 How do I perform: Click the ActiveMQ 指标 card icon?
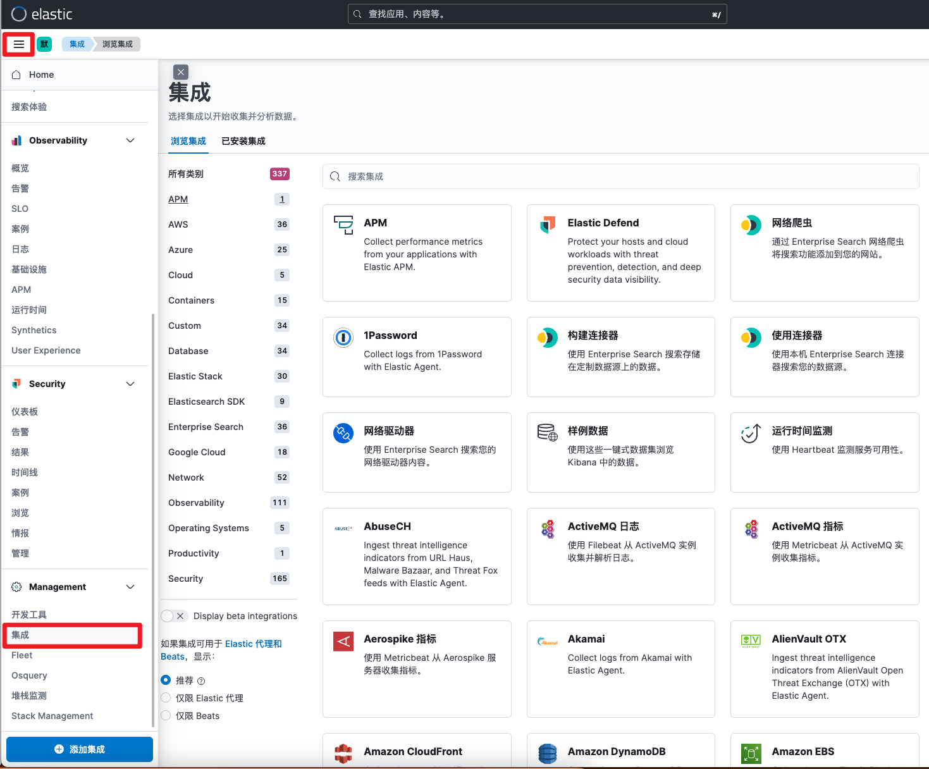coord(751,528)
